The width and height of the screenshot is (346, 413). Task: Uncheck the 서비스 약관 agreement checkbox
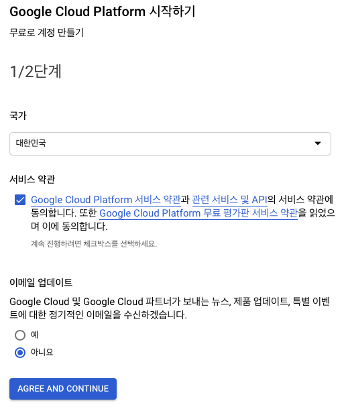[x=20, y=200]
